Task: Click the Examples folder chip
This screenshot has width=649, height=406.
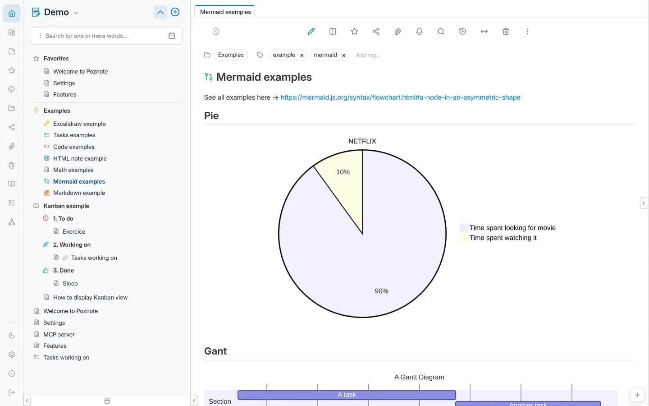Action: pyautogui.click(x=231, y=55)
